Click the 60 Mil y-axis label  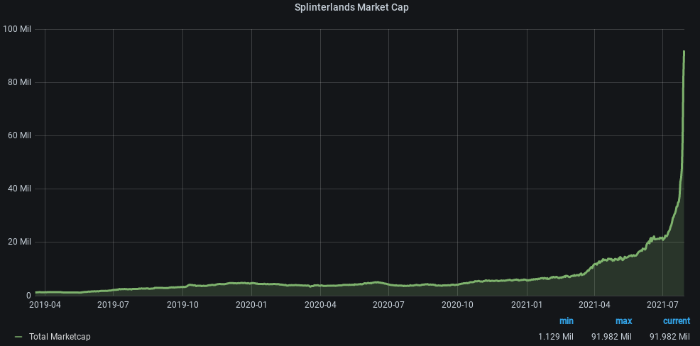click(18, 135)
